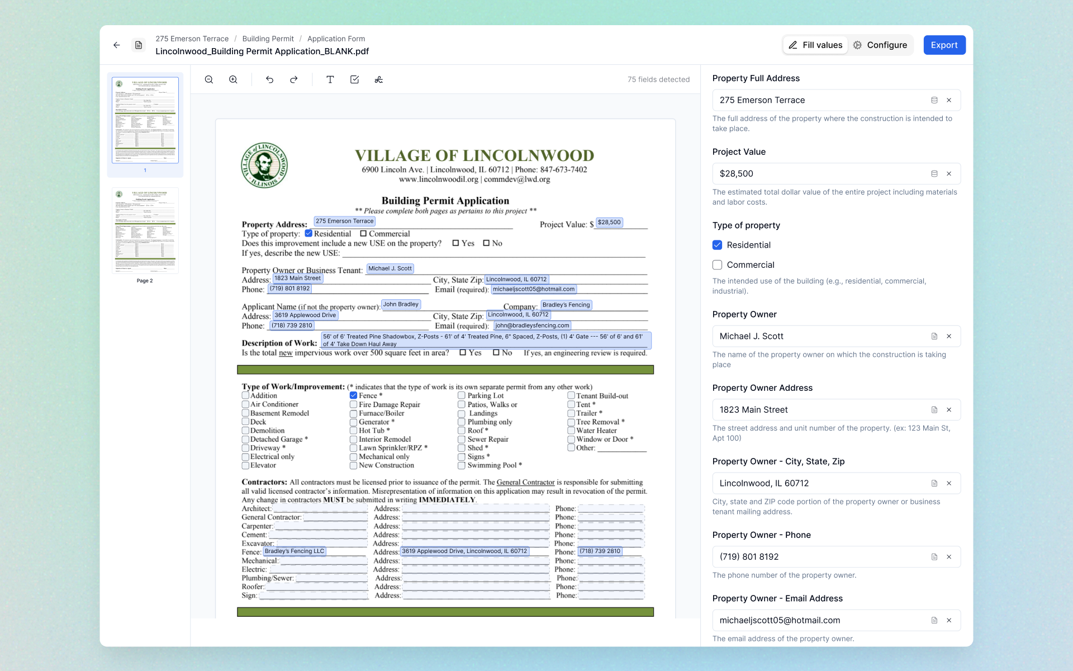Image resolution: width=1073 pixels, height=671 pixels.
Task: Select page 1 thumbnail
Action: coord(145,120)
